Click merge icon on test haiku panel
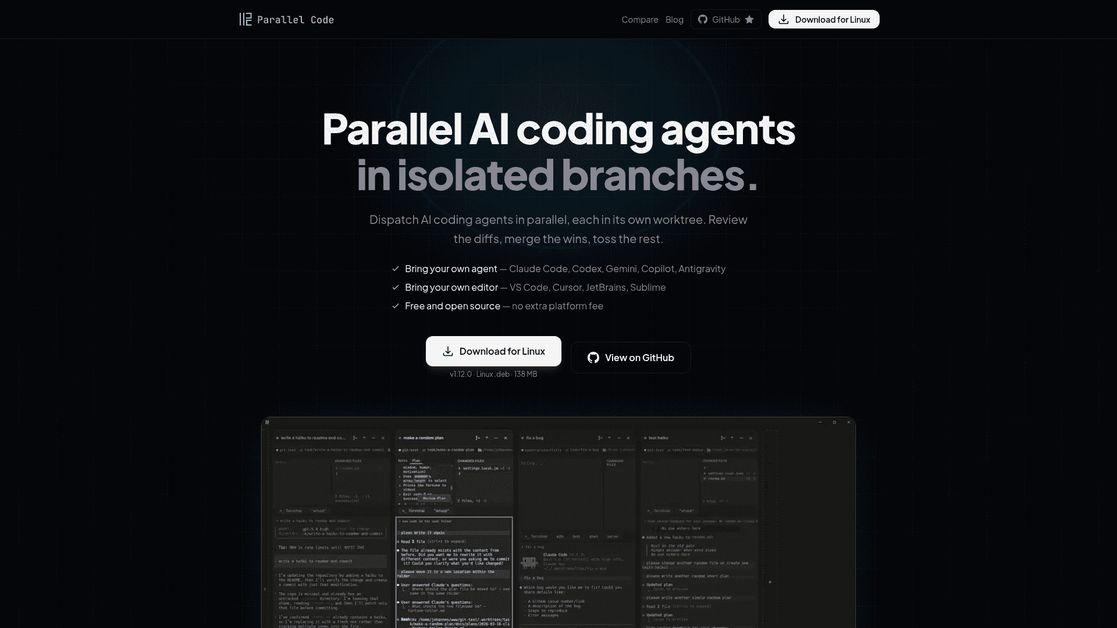 723,438
